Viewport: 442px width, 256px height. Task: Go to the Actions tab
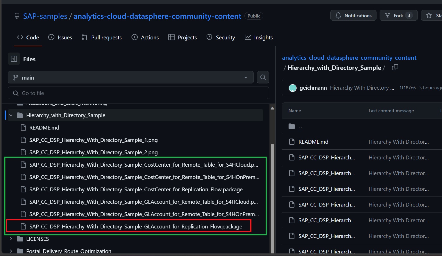tap(145, 37)
